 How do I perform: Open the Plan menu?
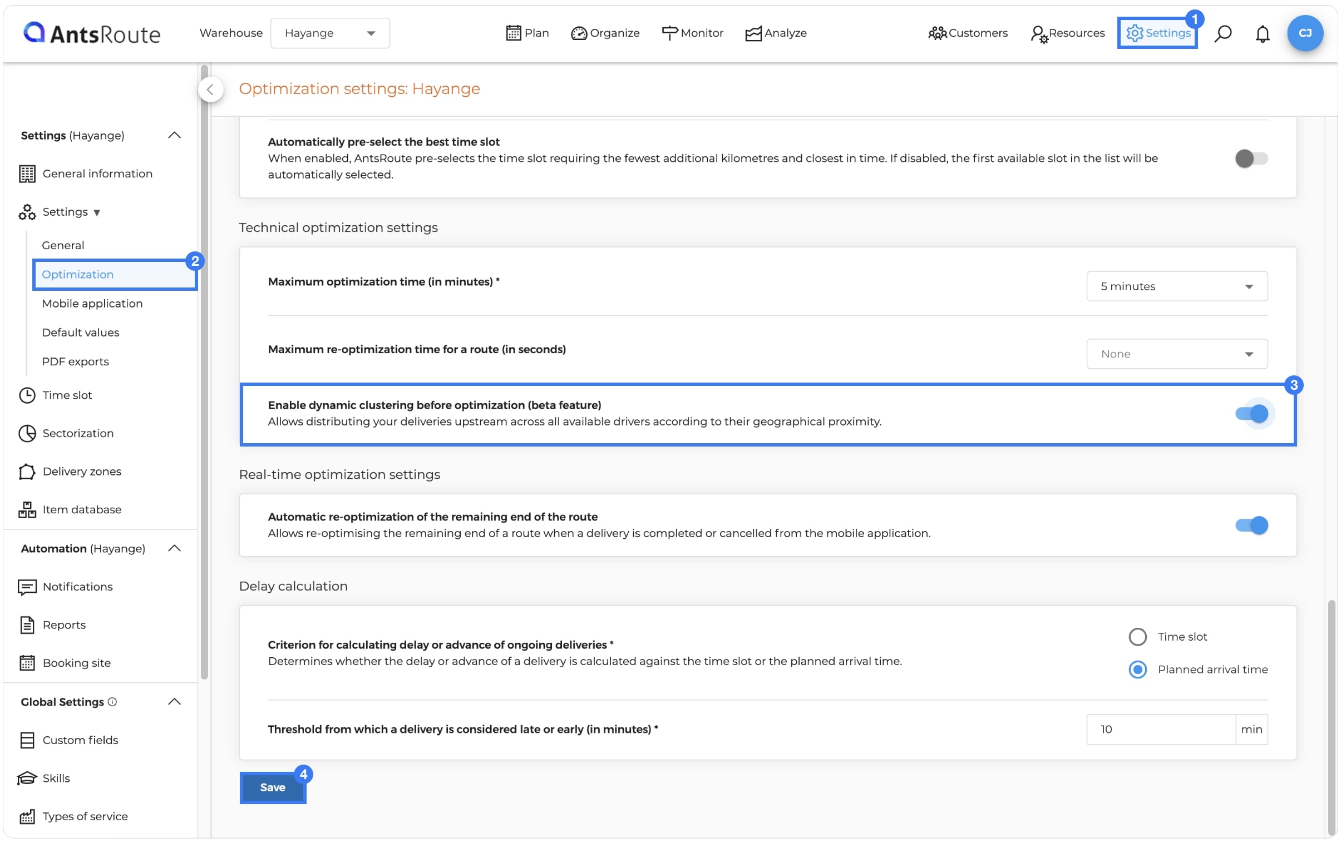click(x=527, y=33)
